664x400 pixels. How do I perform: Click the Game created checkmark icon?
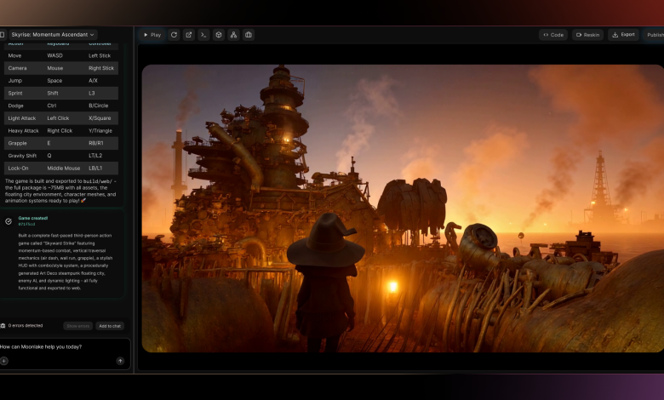click(x=9, y=221)
